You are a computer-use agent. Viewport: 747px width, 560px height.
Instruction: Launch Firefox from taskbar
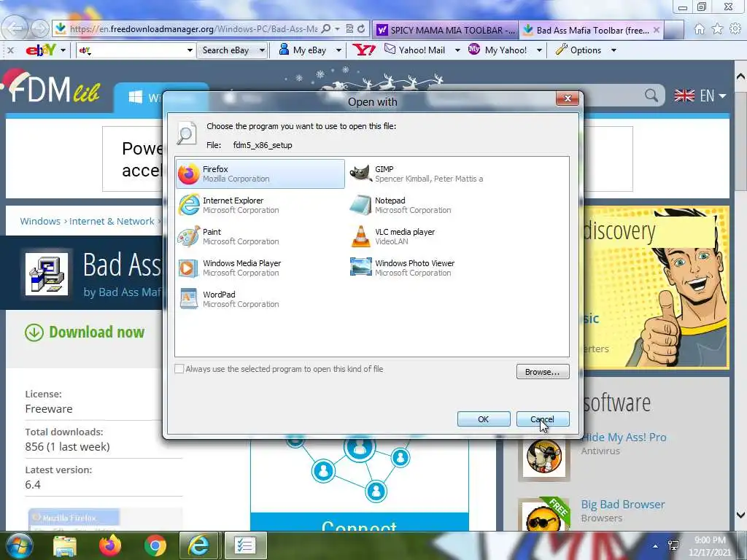(x=110, y=545)
